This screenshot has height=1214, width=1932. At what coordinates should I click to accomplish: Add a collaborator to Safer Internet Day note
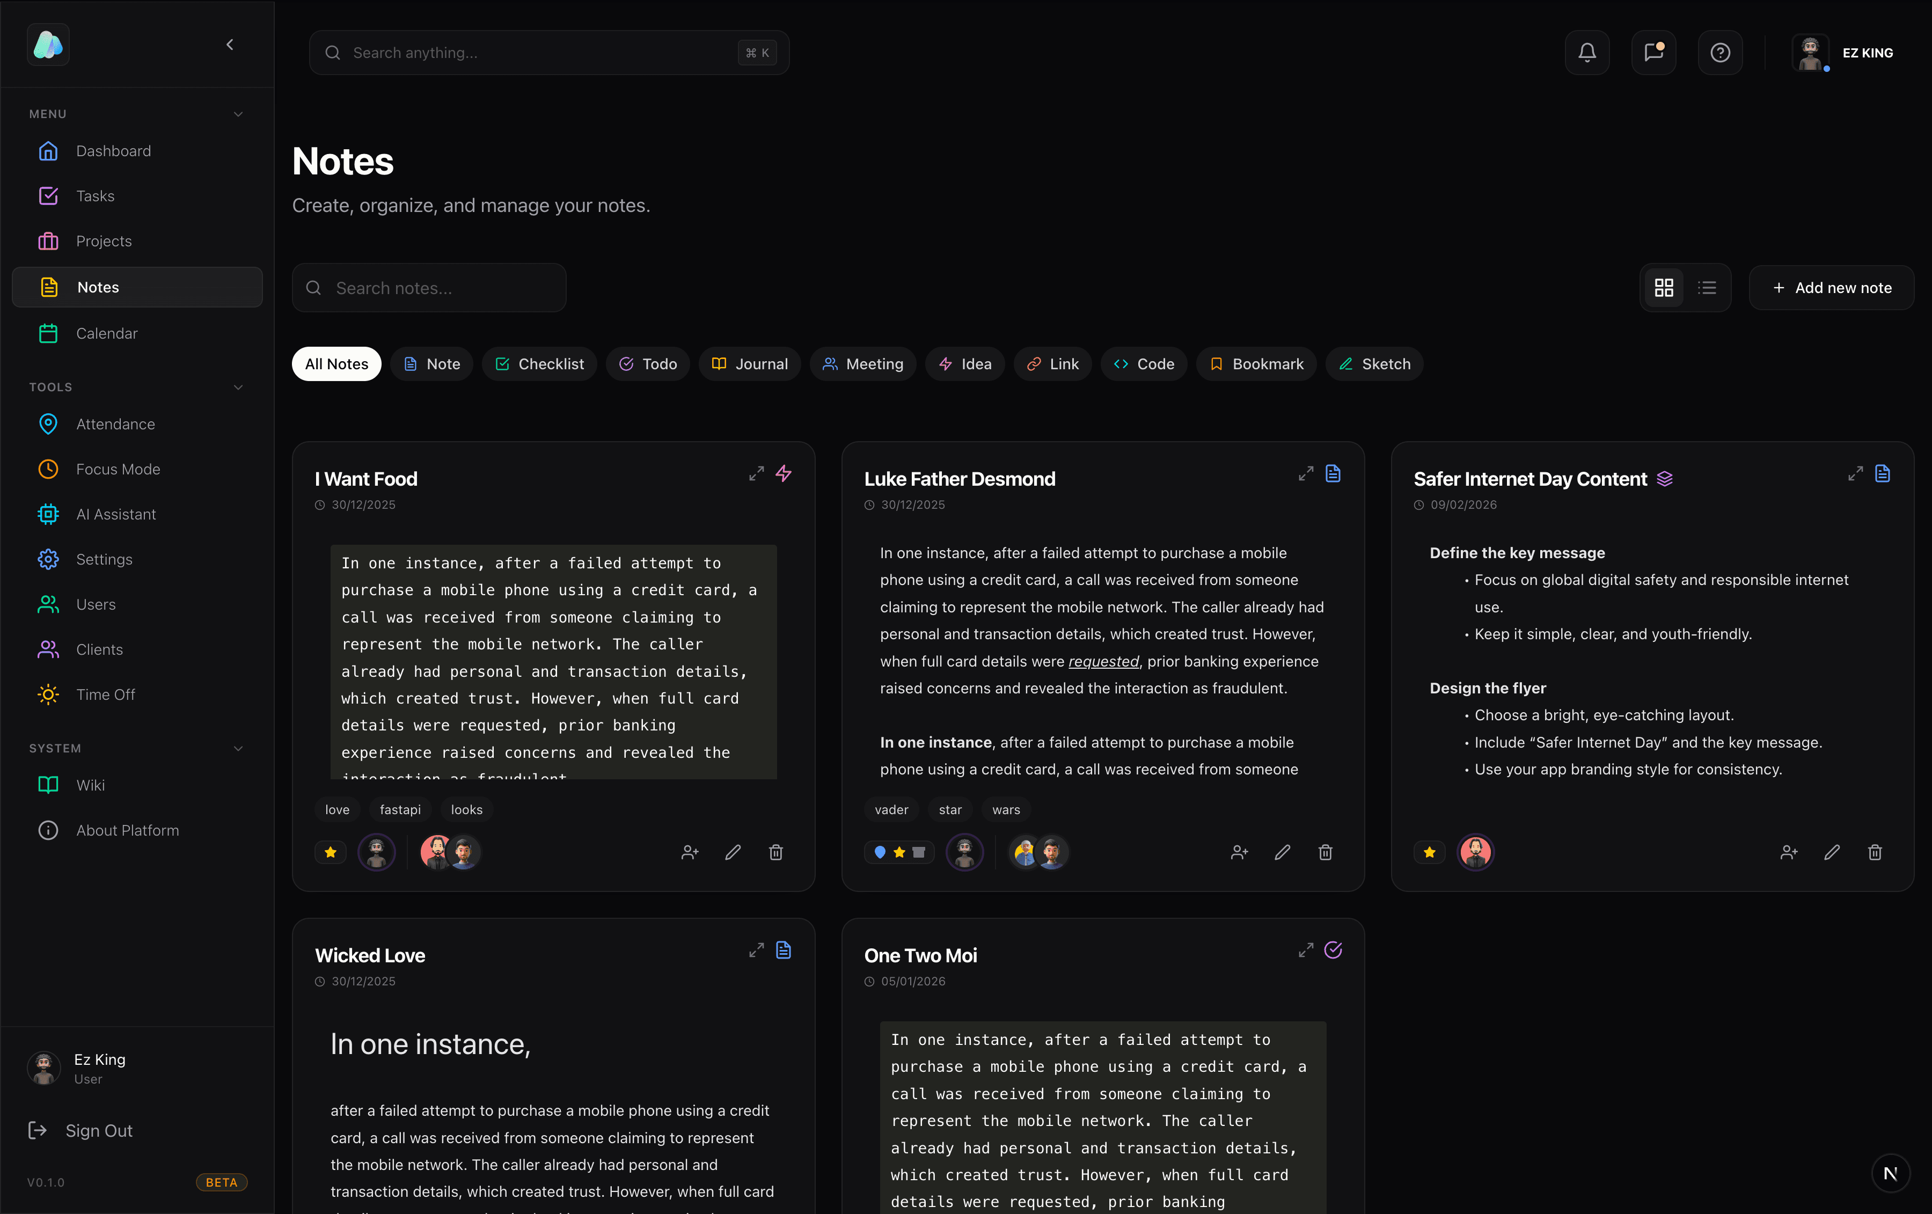pos(1789,853)
